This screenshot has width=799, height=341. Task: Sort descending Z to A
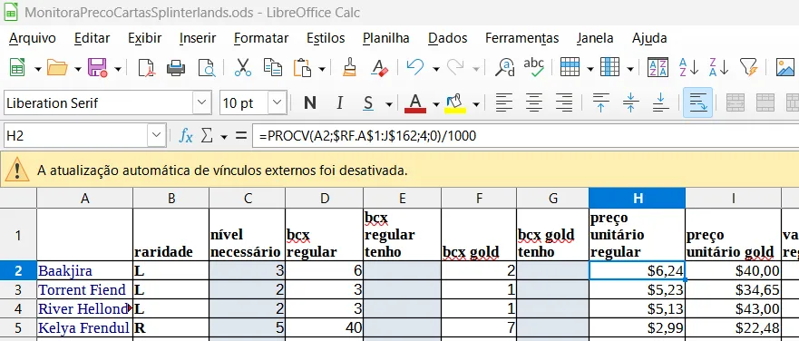tap(718, 67)
